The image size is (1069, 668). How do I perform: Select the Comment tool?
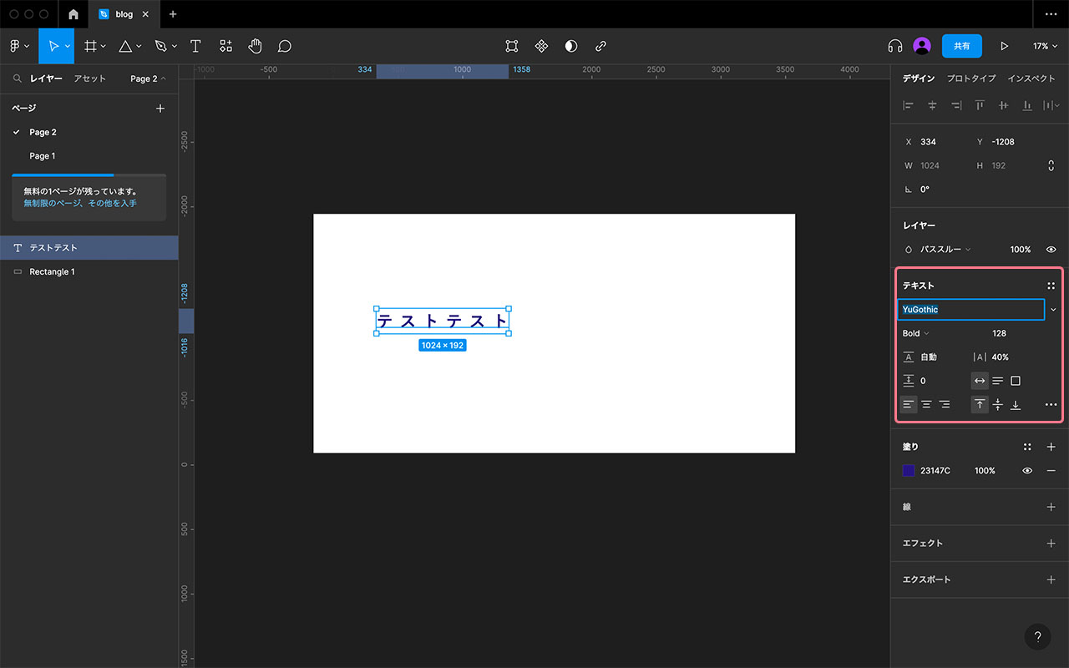[x=285, y=46]
